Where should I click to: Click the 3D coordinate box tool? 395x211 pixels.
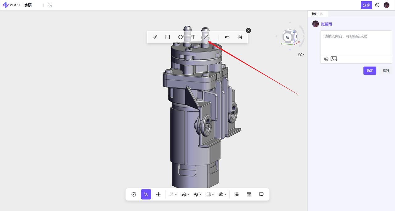click(184, 194)
